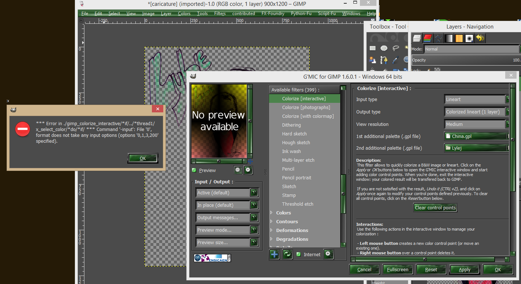Select the Ellipse Select tool in Toolbox
Image resolution: width=521 pixels, height=284 pixels.
pos(384,48)
